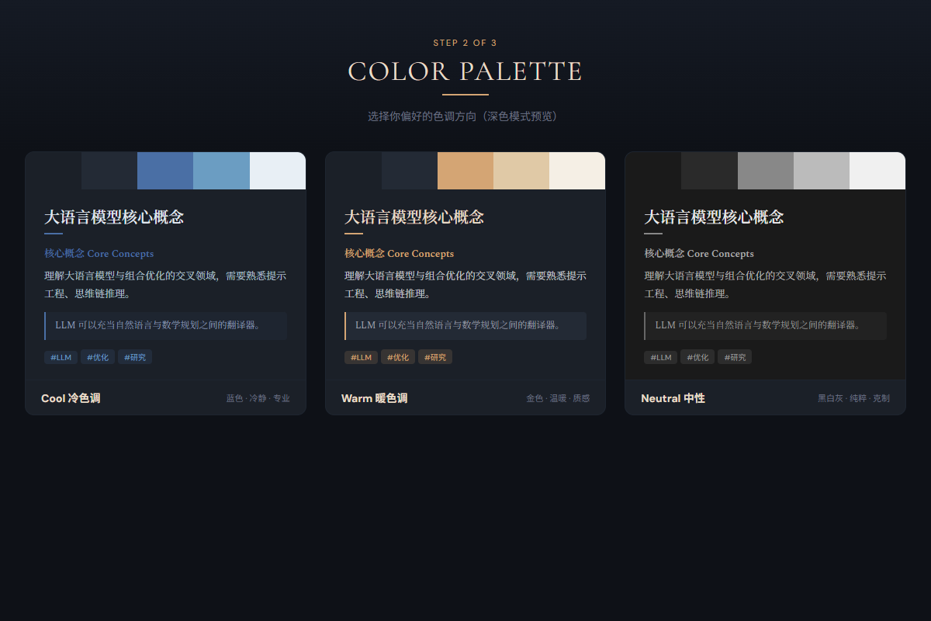The width and height of the screenshot is (931, 621).
Task: Click the medium gray swatch in Neutral palette
Action: tap(764, 170)
